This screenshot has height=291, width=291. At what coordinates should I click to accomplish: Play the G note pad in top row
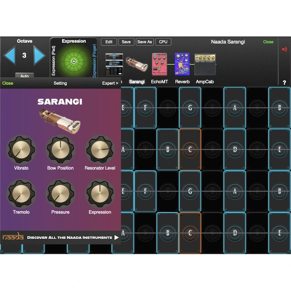pyautogui.click(x=190, y=108)
